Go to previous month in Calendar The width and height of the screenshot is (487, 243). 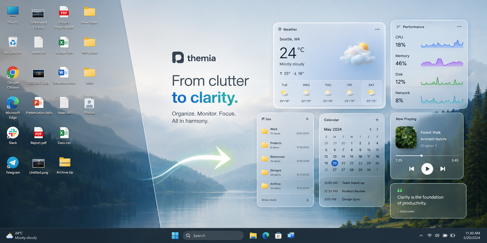[x=371, y=129]
